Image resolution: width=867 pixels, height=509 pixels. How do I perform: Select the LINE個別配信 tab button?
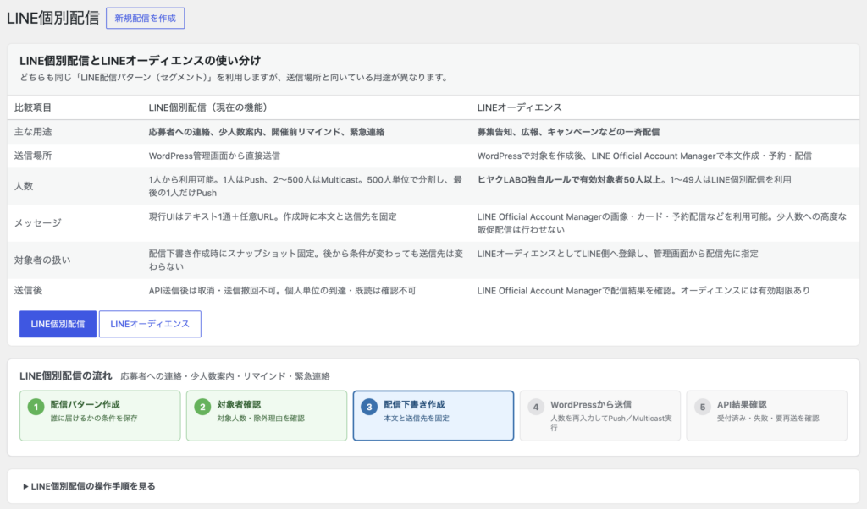[58, 324]
